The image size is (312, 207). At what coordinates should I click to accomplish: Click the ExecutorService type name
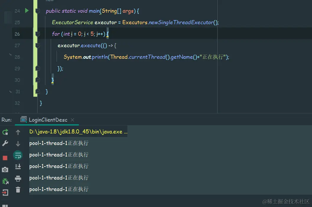[72, 22]
